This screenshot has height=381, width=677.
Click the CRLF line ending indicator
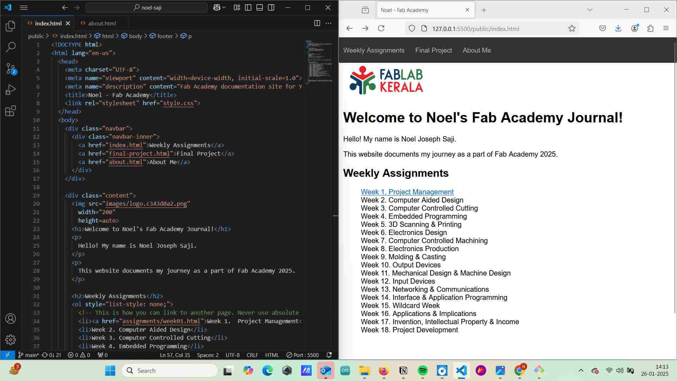tap(252, 355)
